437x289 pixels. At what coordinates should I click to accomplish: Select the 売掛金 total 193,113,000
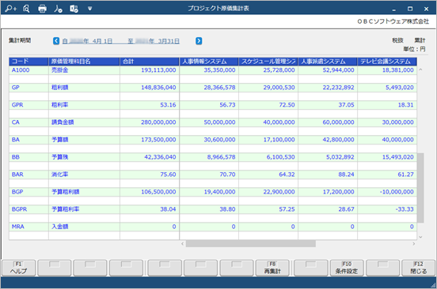pyautogui.click(x=150, y=70)
